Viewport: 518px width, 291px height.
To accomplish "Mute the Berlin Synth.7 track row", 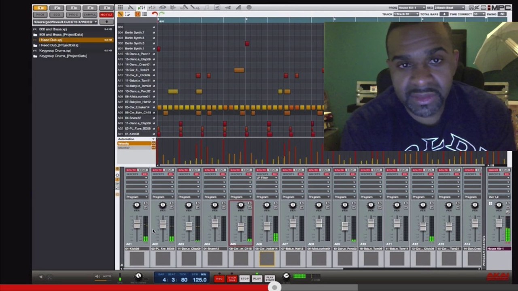I will point(154,32).
